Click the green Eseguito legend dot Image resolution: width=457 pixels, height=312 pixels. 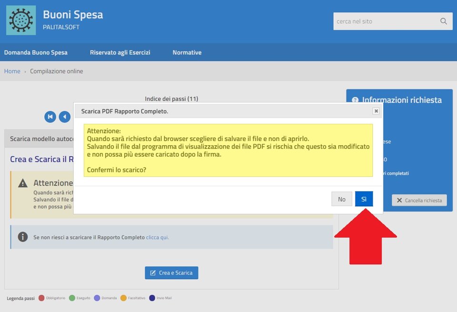[x=72, y=298]
